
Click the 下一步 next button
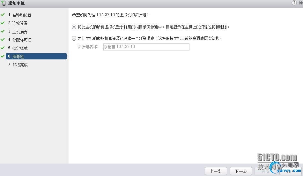point(240,171)
